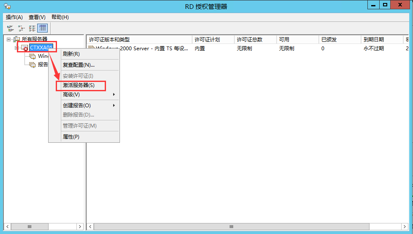Sort by 许可证总数 column header

pyautogui.click(x=255, y=40)
